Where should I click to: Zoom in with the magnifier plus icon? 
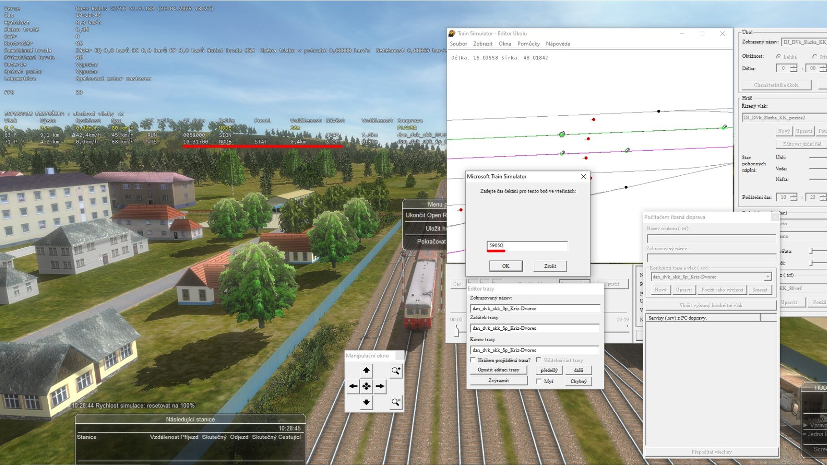coord(396,371)
